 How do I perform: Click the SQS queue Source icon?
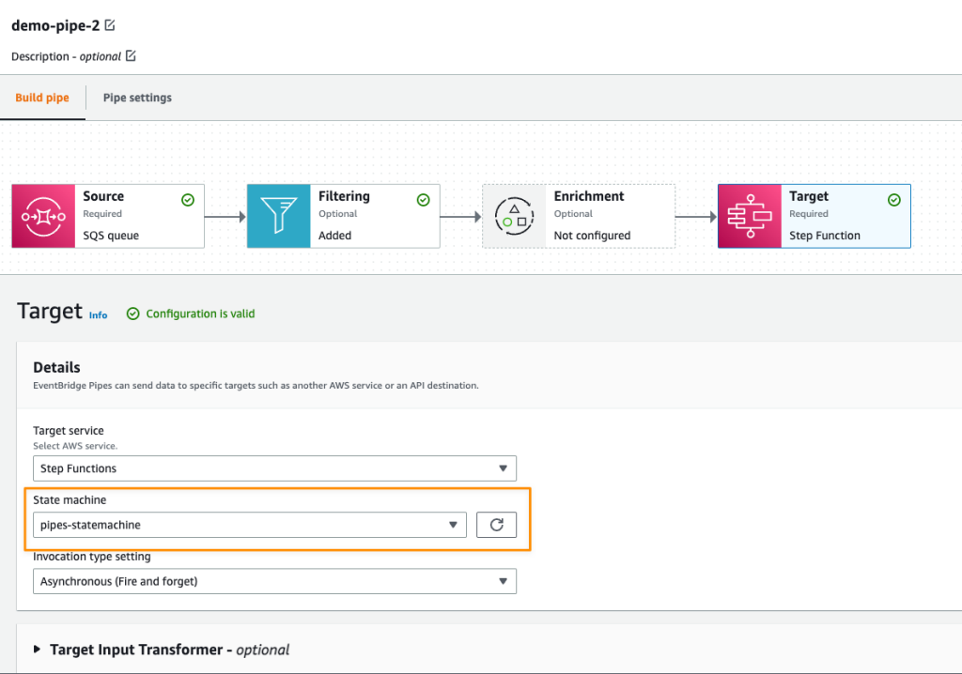pos(43,216)
